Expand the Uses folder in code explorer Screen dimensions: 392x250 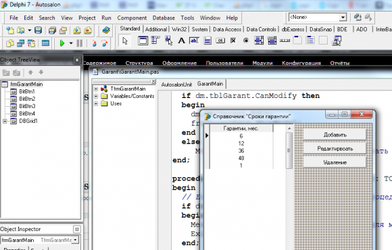(96, 104)
